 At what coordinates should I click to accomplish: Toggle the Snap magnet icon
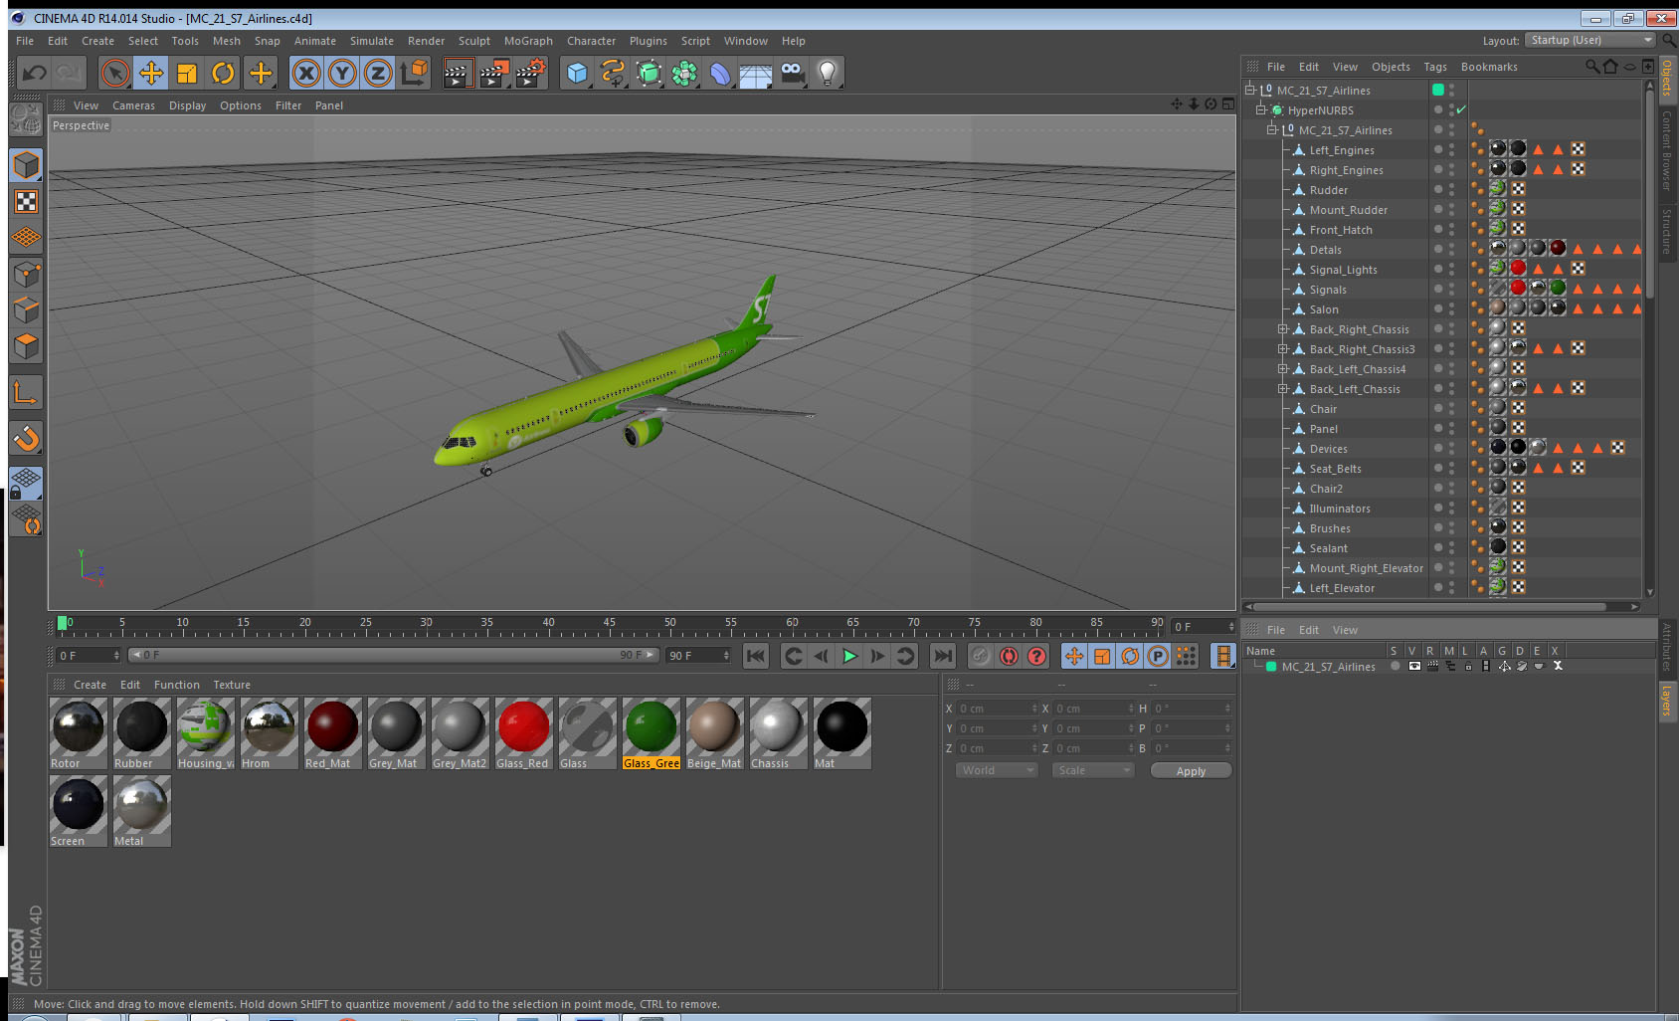26,438
